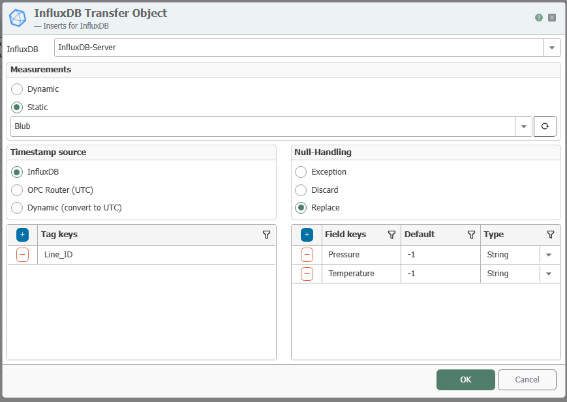
Task: Edit the Pressure default value -1
Action: (440, 255)
